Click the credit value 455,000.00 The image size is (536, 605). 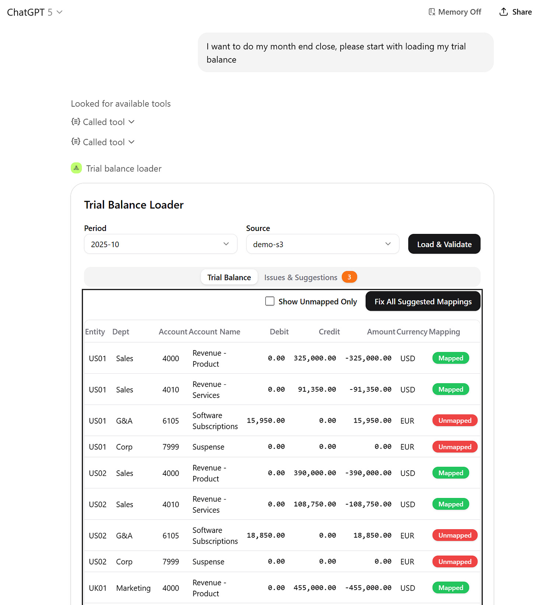tap(315, 588)
